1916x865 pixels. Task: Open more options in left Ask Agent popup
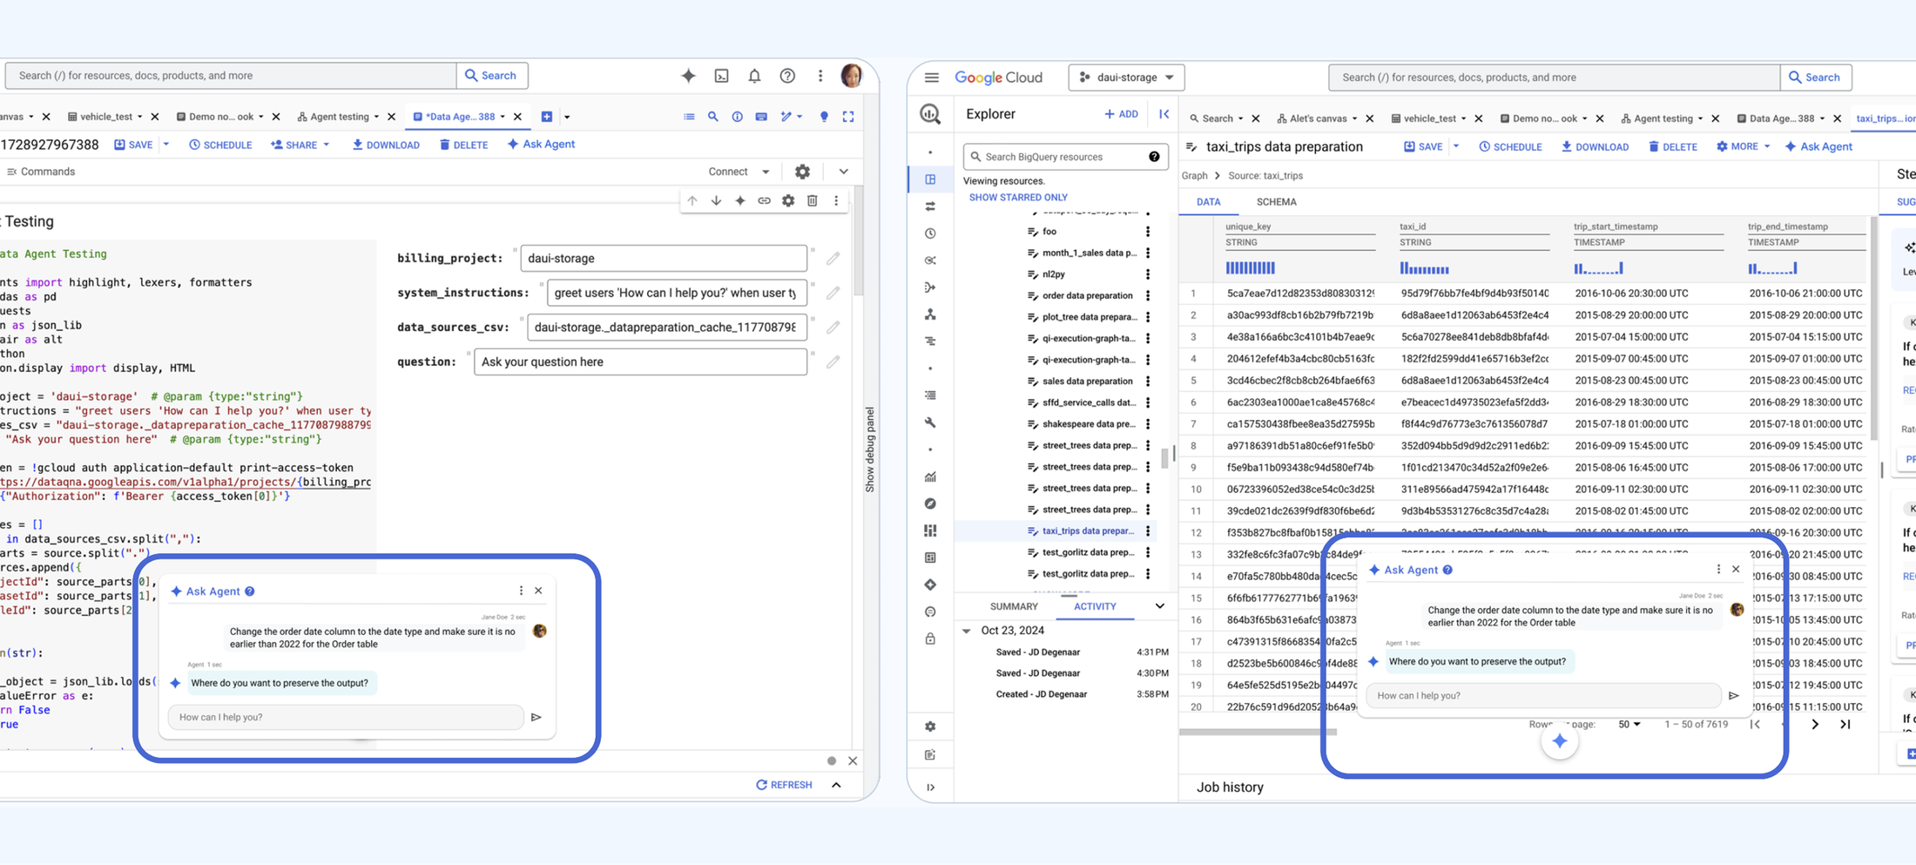521,591
